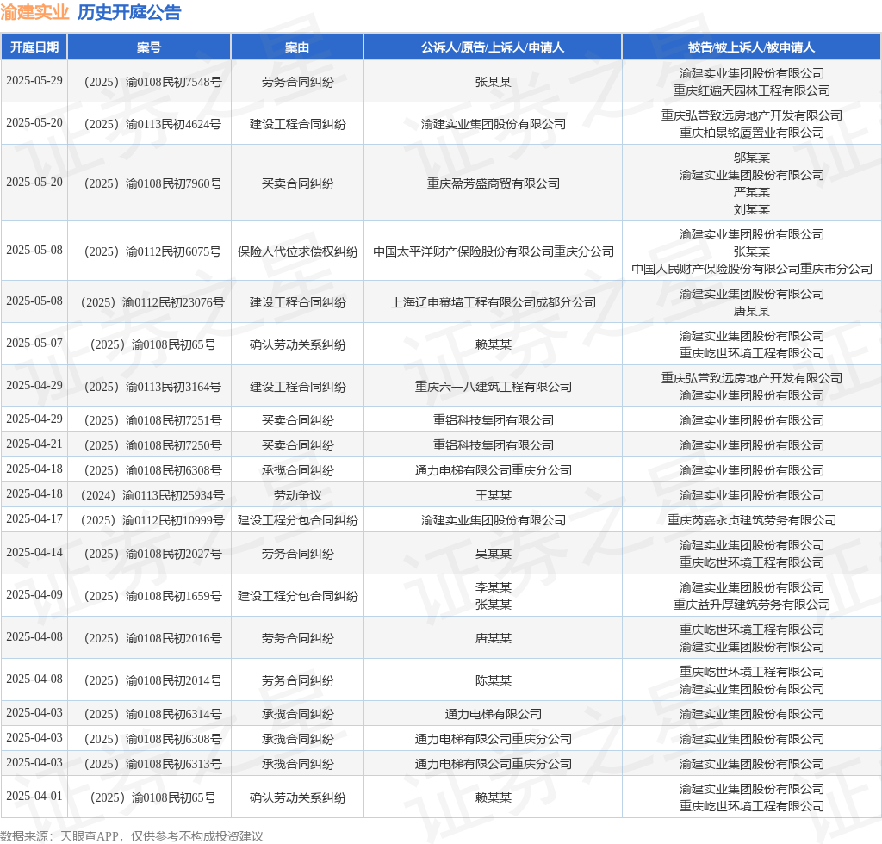The width and height of the screenshot is (882, 844).
Task: Click cause 保险人代位求偿权纠纷
Action: click(297, 251)
